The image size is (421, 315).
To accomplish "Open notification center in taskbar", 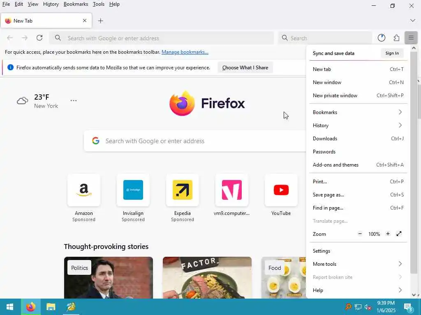I will pos(408,308).
